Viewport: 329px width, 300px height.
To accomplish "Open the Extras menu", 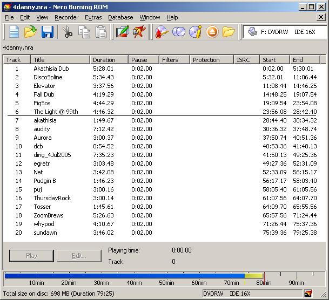I will coord(93,17).
